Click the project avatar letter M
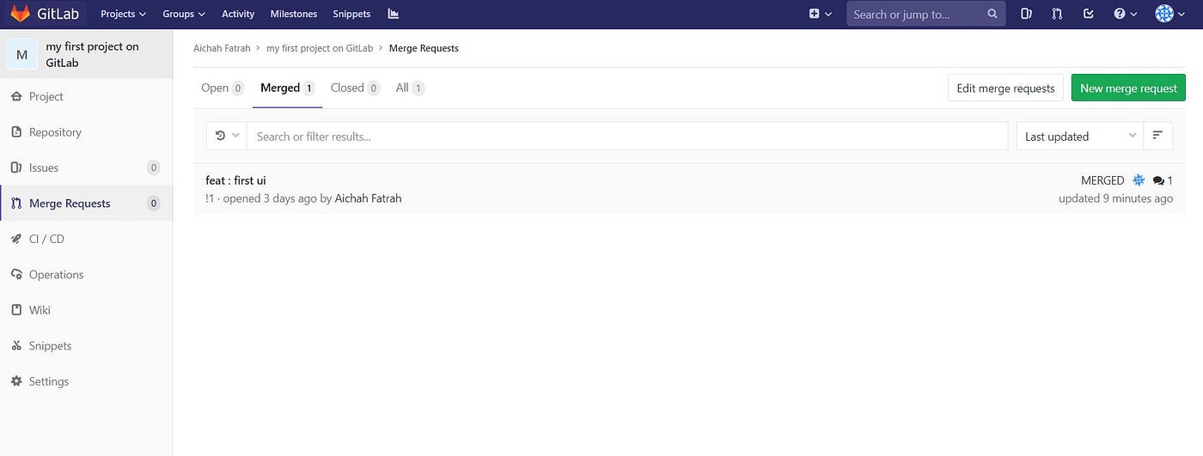The height and width of the screenshot is (456, 1203). (21, 54)
